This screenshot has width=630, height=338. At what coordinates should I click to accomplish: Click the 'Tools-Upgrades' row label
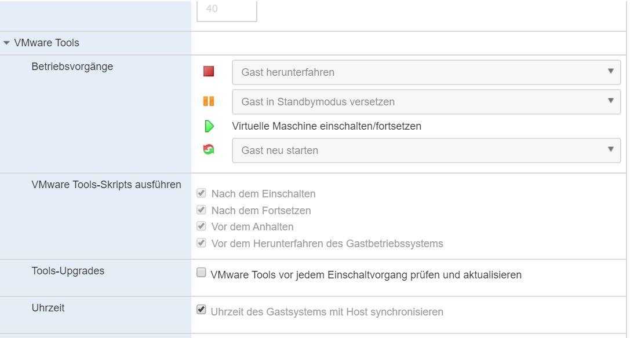click(68, 271)
